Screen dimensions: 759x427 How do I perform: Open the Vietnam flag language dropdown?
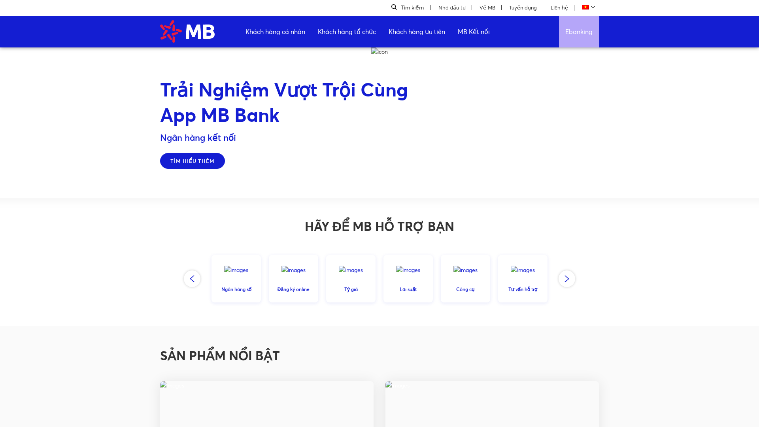point(588,7)
